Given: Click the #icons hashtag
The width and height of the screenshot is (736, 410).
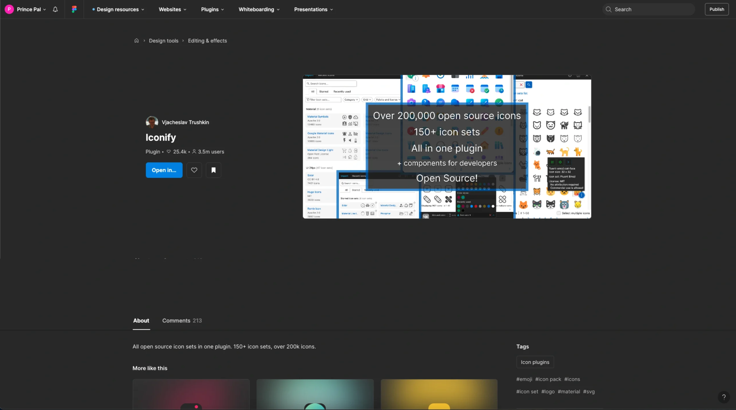Looking at the screenshot, I should pyautogui.click(x=572, y=379).
